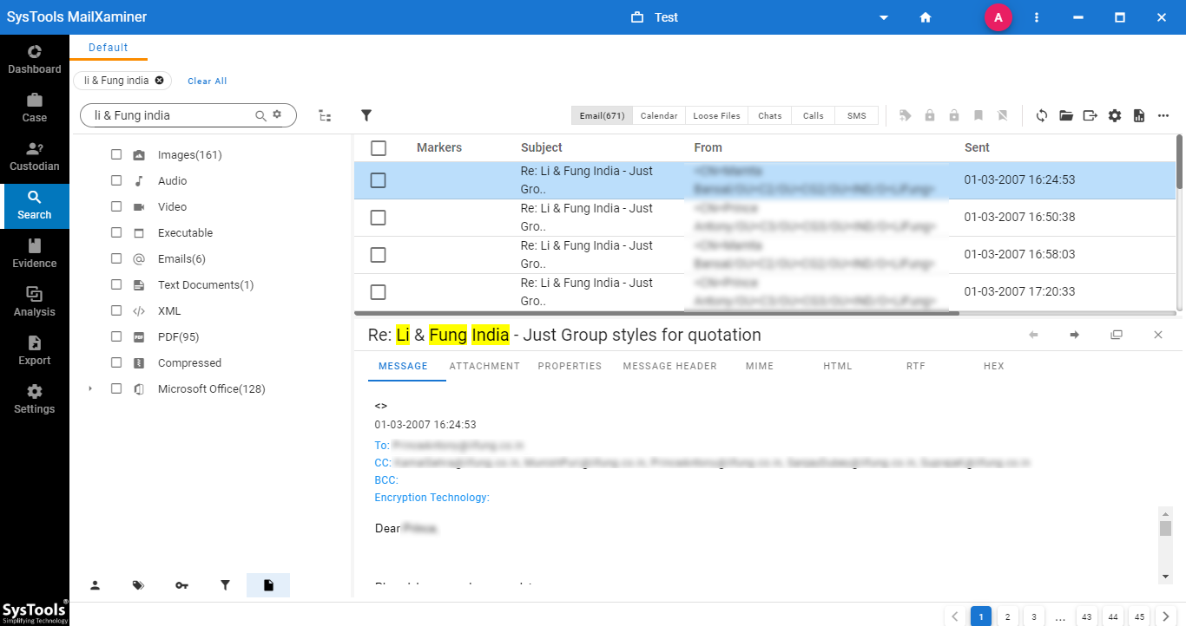Click the email list horizontal scrollbar
The width and height of the screenshot is (1186, 626).
point(656,312)
